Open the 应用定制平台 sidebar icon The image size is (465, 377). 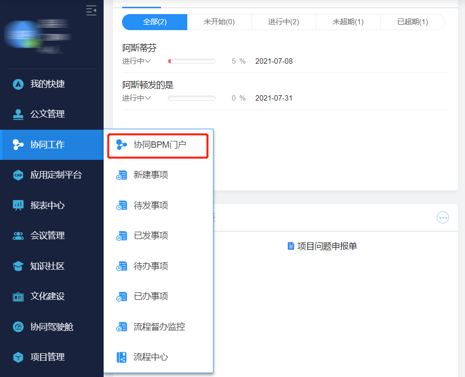click(x=18, y=175)
